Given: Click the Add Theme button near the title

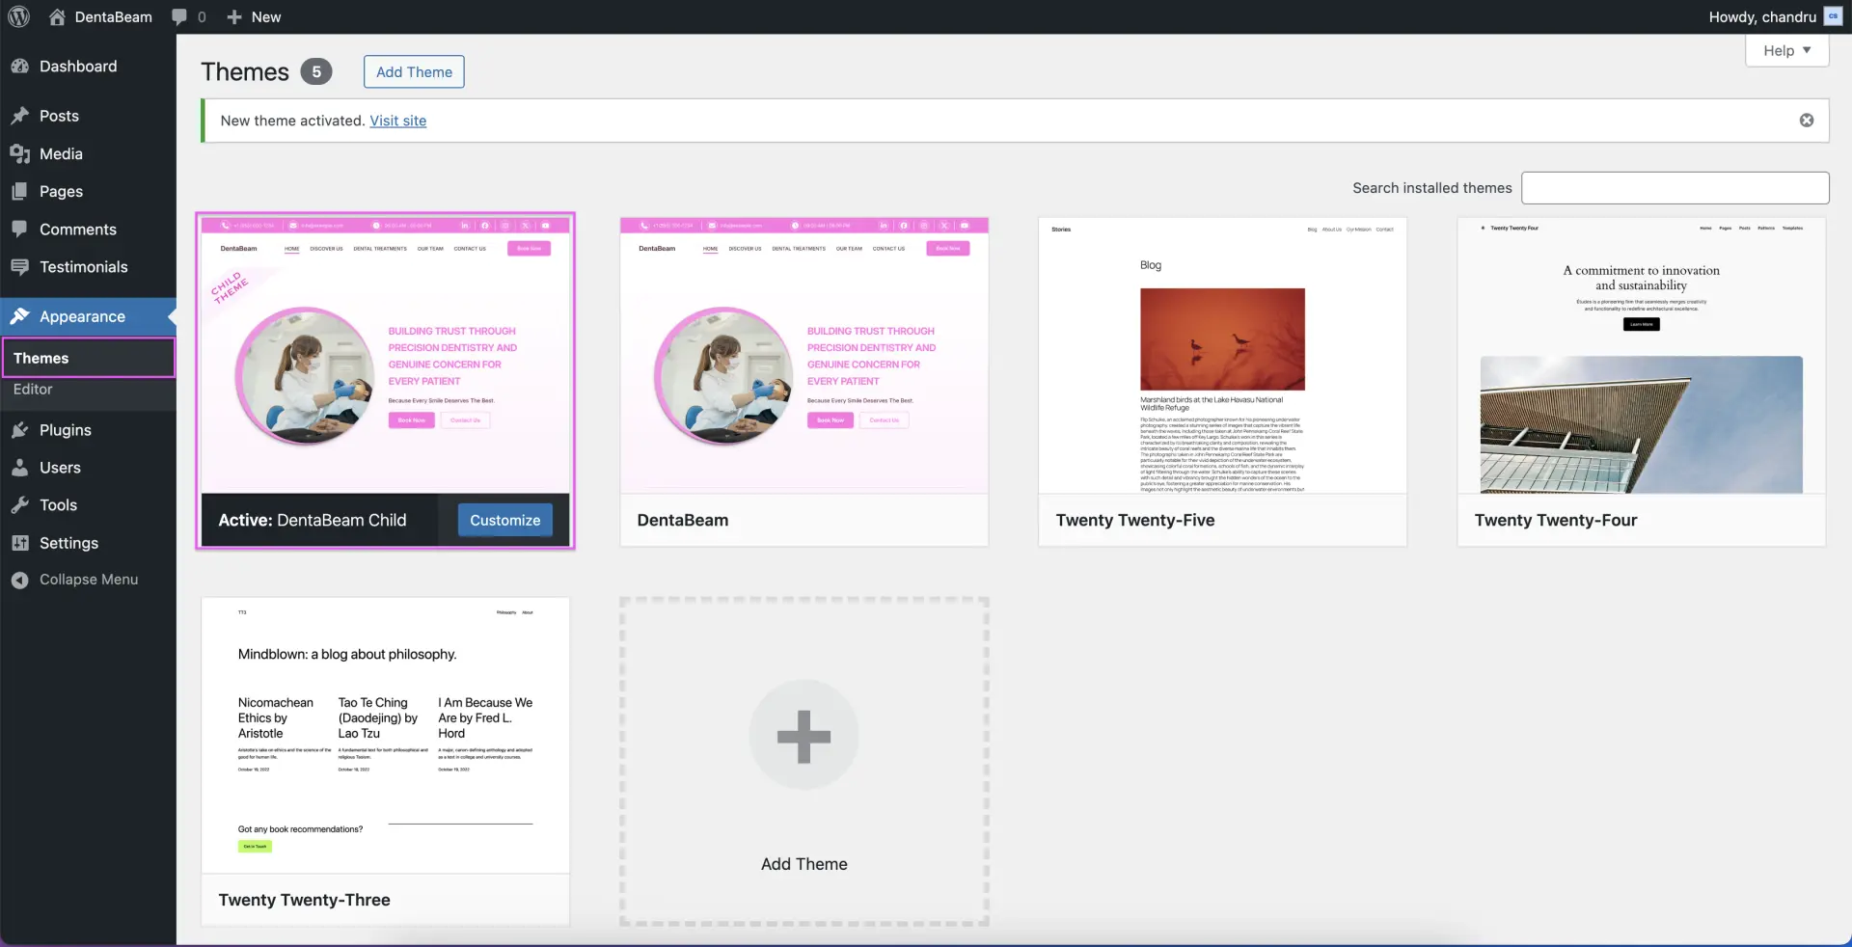Looking at the screenshot, I should pos(414,71).
